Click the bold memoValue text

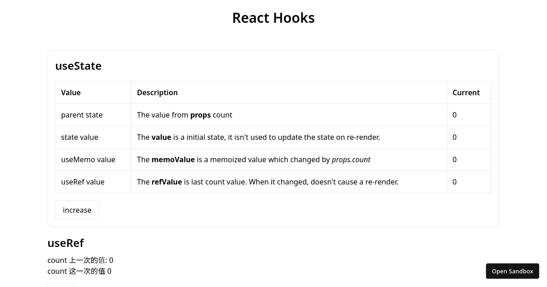[x=173, y=159]
